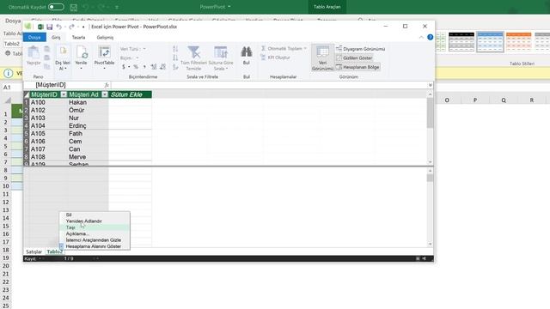
Task: Select the Erdinç customer name cell
Action: click(88, 126)
